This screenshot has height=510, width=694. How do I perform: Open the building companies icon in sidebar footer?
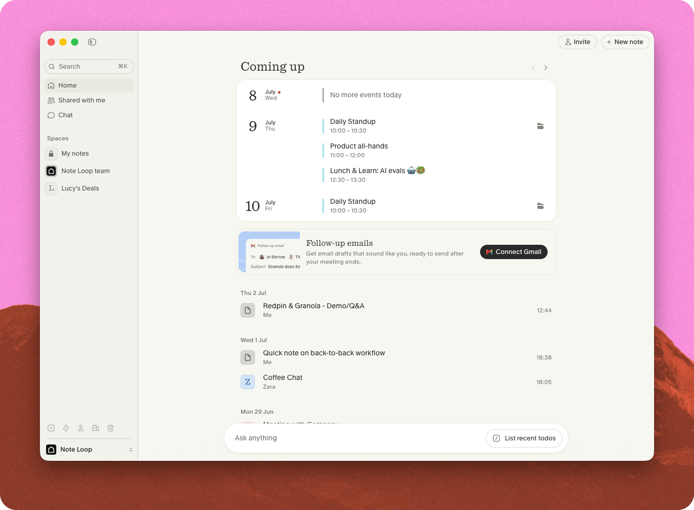point(96,428)
